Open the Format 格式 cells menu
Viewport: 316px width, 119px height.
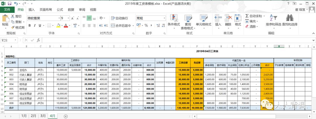[x=238, y=22]
